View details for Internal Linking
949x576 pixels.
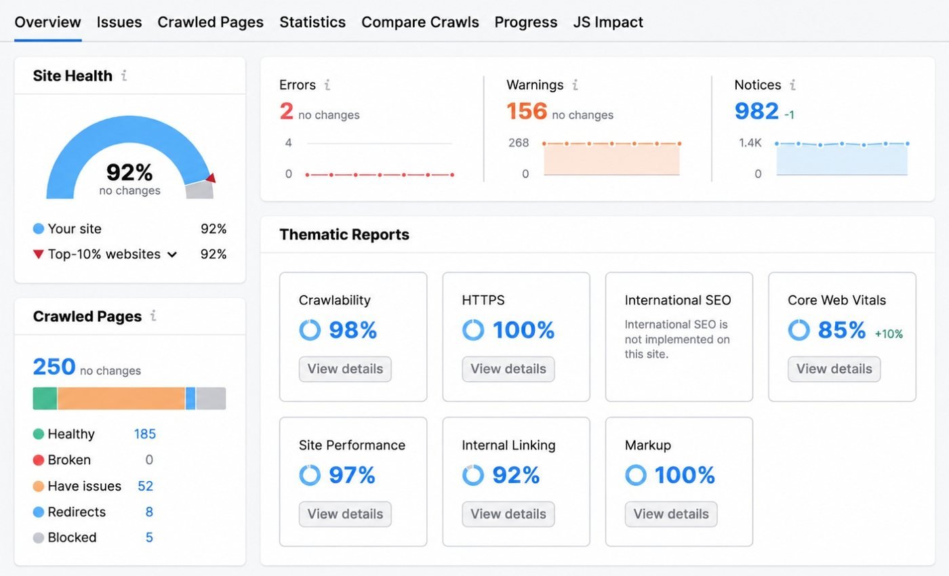click(x=508, y=514)
